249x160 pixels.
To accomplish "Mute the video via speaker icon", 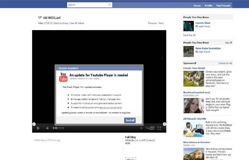I will 47,128.
